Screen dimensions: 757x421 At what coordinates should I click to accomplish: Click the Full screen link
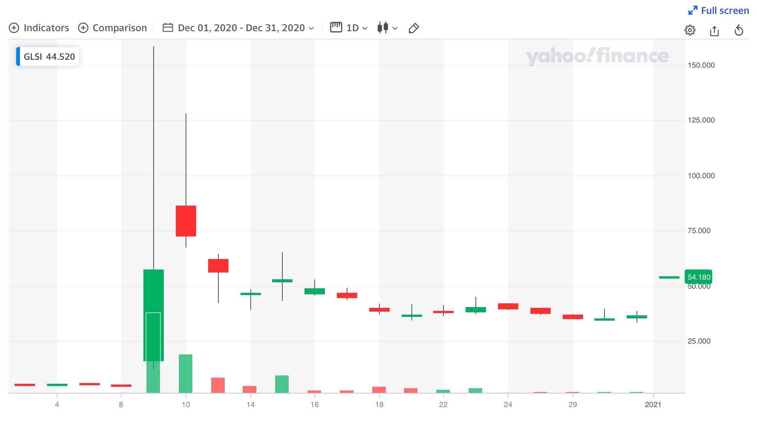pyautogui.click(x=725, y=11)
